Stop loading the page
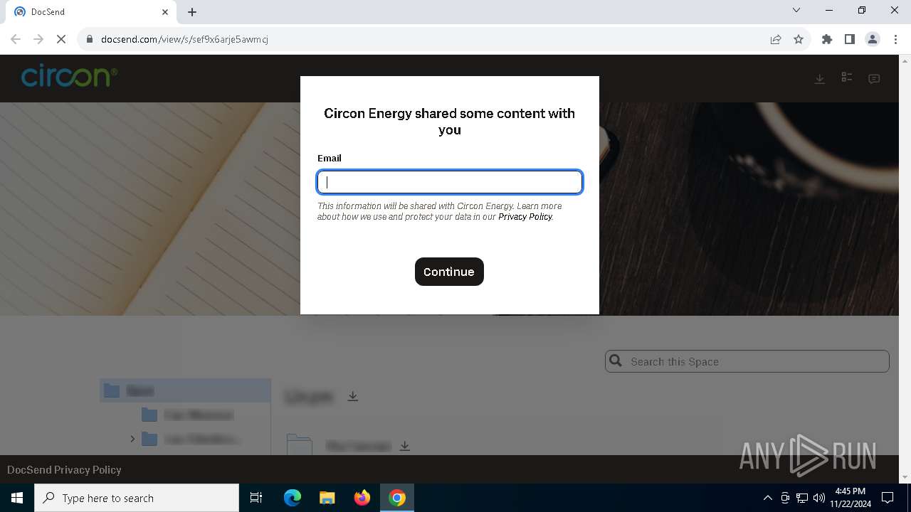Image resolution: width=911 pixels, height=512 pixels. tap(61, 39)
